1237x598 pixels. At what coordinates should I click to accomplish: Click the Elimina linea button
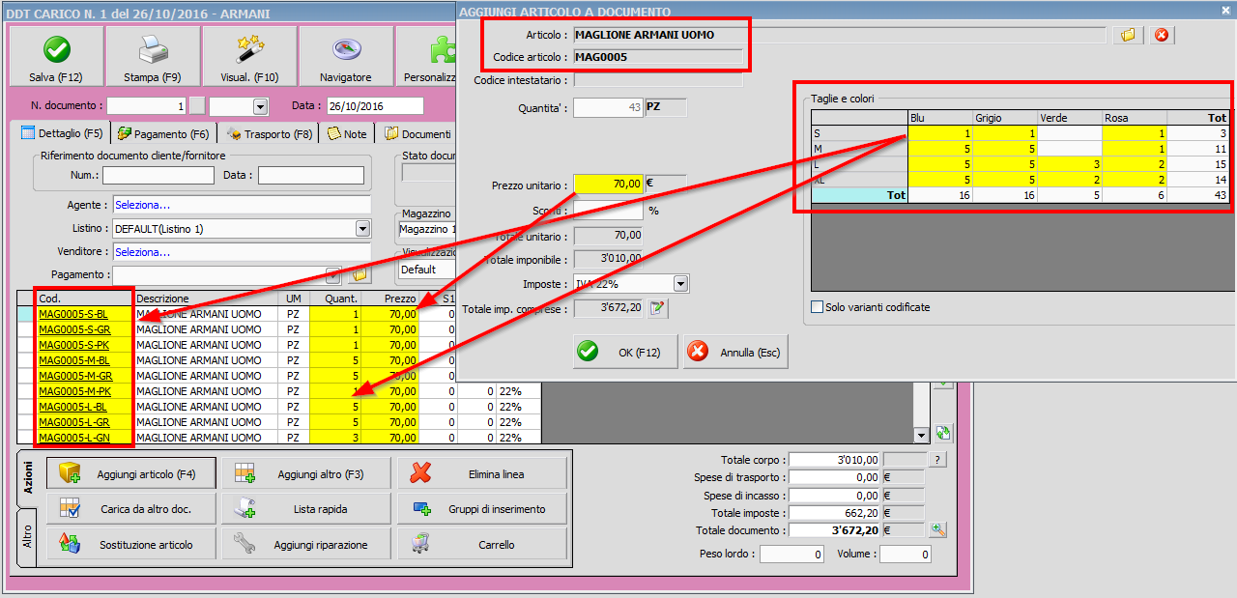tap(481, 474)
